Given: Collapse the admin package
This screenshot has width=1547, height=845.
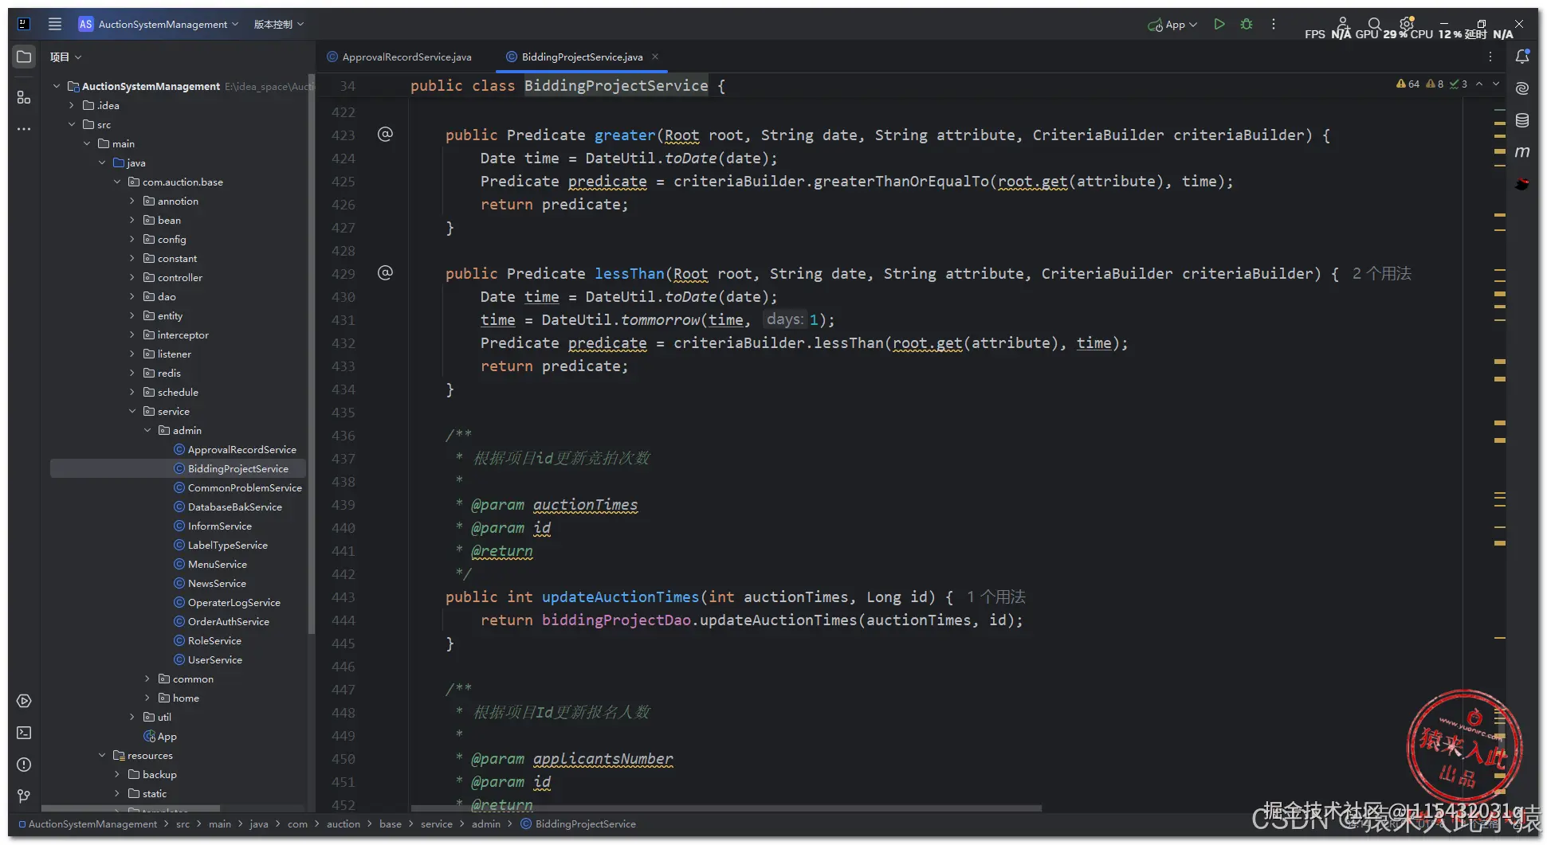Looking at the screenshot, I should point(147,430).
